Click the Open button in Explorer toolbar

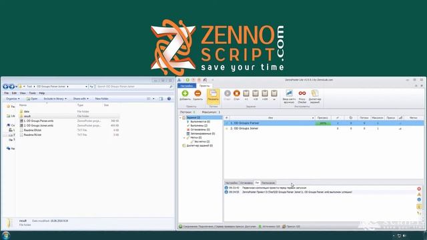[x=32, y=99]
